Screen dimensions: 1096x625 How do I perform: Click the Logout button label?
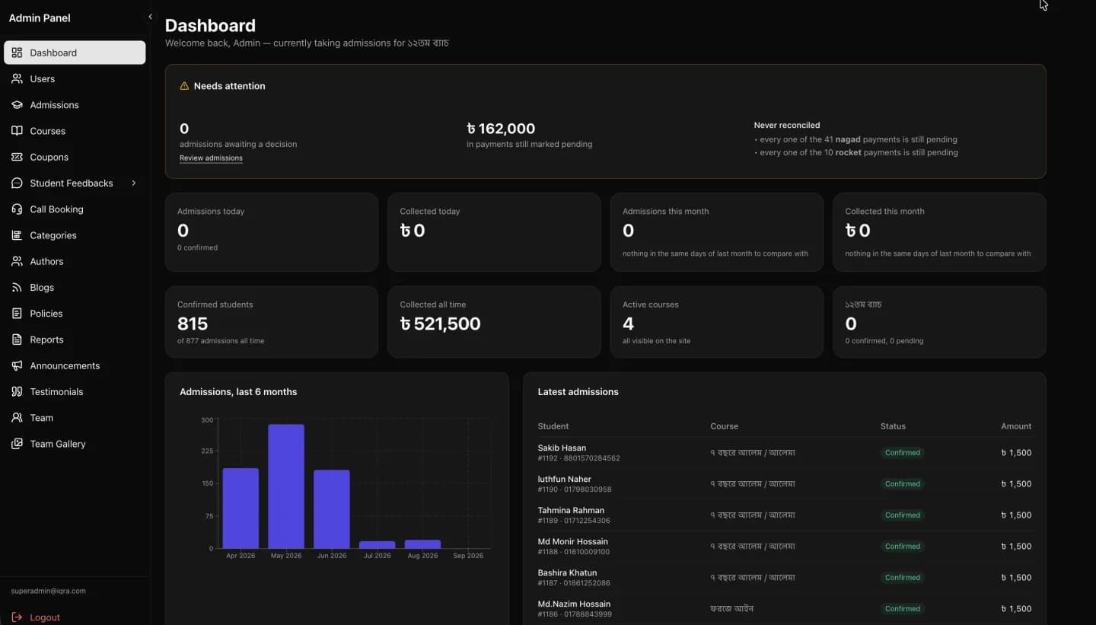(x=45, y=617)
